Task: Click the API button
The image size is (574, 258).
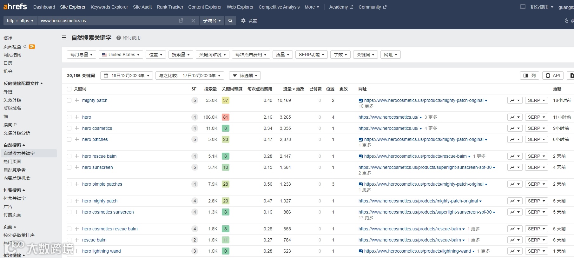Action: click(x=553, y=76)
